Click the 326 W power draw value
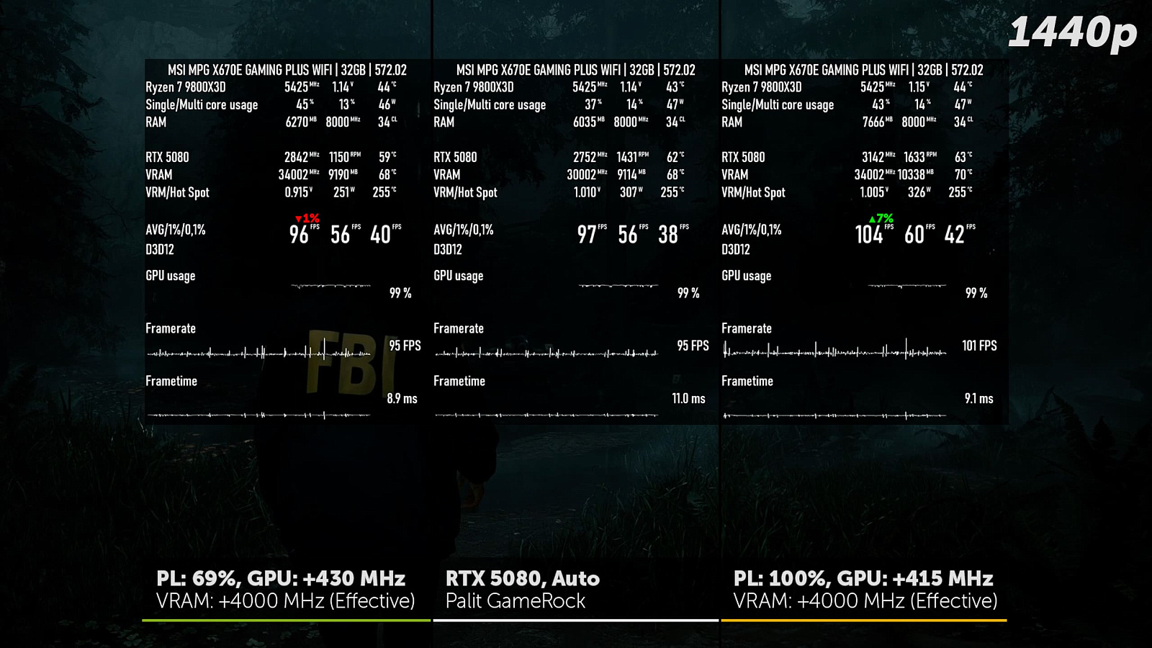Viewport: 1152px width, 648px height. [x=919, y=192]
